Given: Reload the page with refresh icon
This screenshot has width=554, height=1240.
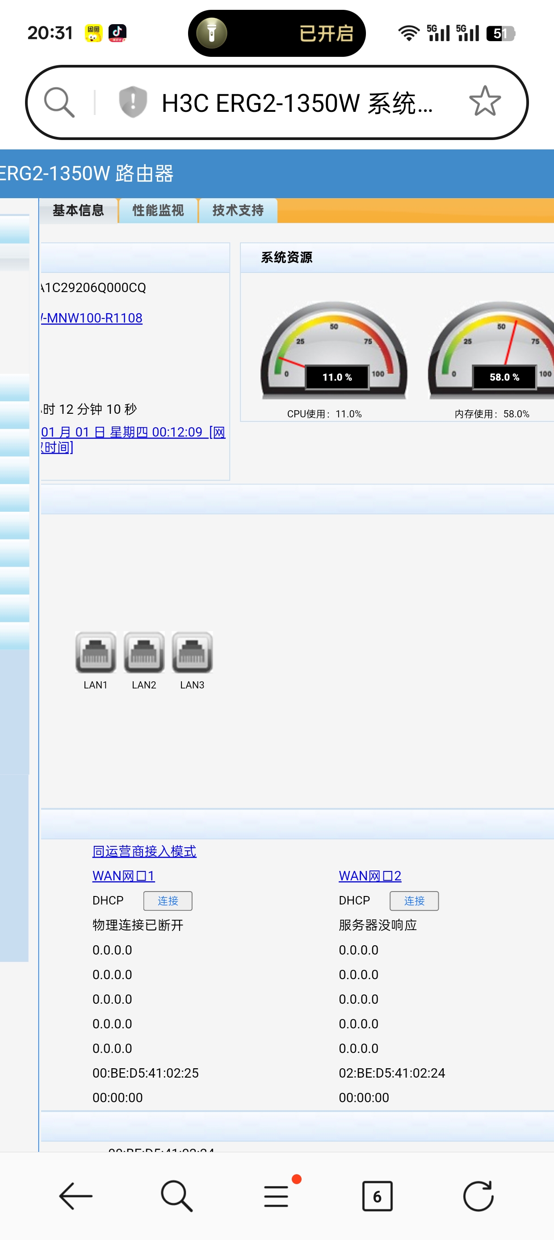Looking at the screenshot, I should point(478,1196).
